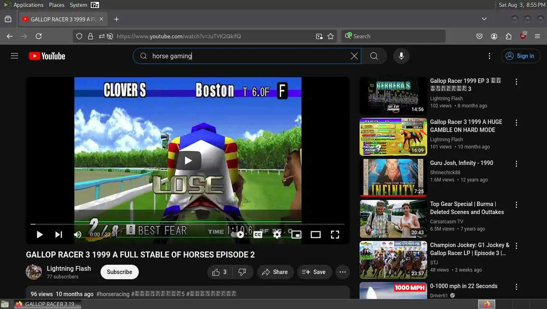Open options for Top Gear Special video

coord(516,205)
